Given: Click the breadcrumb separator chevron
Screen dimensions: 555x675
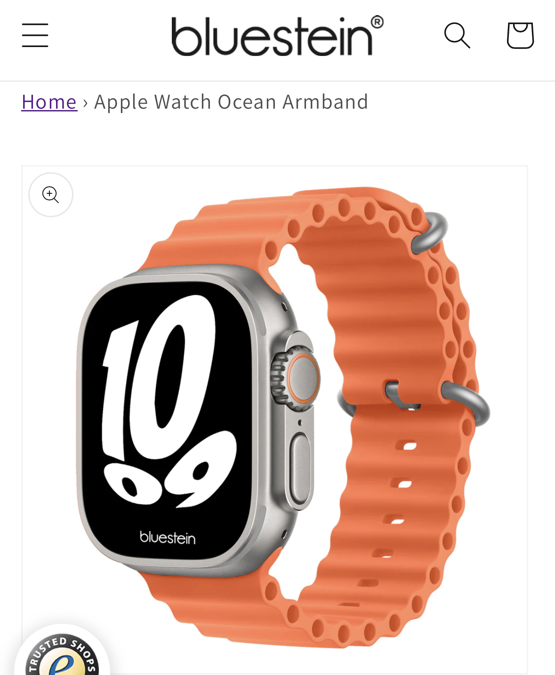Looking at the screenshot, I should pyautogui.click(x=85, y=102).
